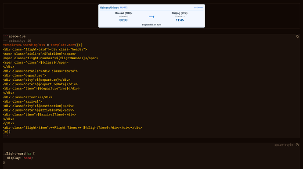Click the ${departure} city line
303x169 pixels.
click(37, 80)
